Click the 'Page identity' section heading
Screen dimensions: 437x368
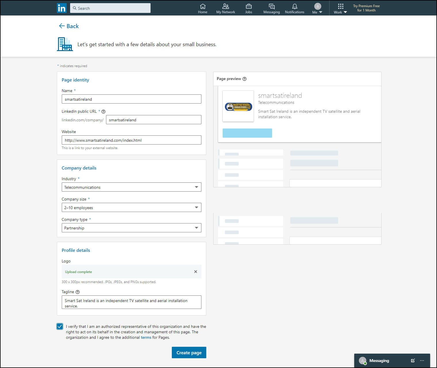(x=75, y=80)
